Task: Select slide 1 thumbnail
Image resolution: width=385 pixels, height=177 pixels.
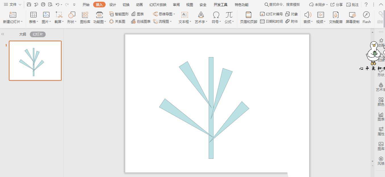Action: click(x=35, y=61)
